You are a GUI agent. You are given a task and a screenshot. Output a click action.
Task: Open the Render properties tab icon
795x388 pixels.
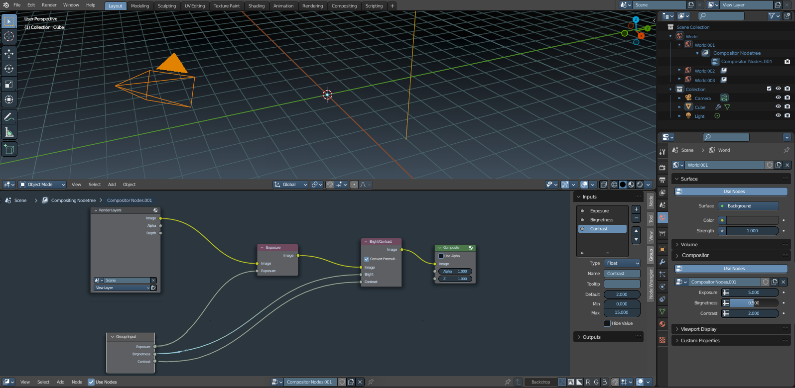(x=662, y=167)
